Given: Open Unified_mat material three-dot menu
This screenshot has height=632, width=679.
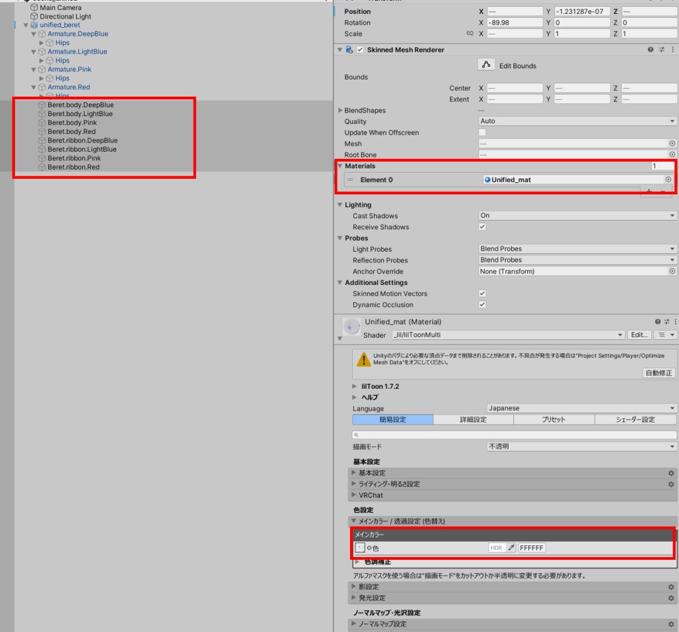Looking at the screenshot, I should [x=676, y=321].
